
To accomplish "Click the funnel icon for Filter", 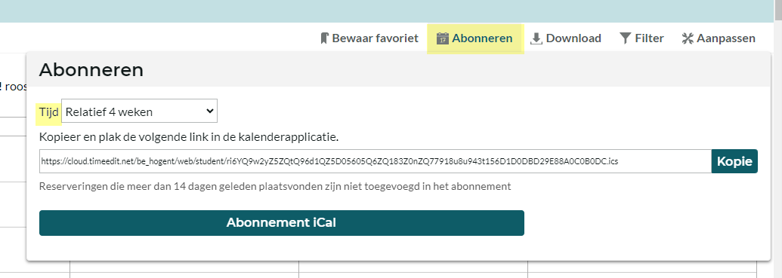I will click(626, 38).
